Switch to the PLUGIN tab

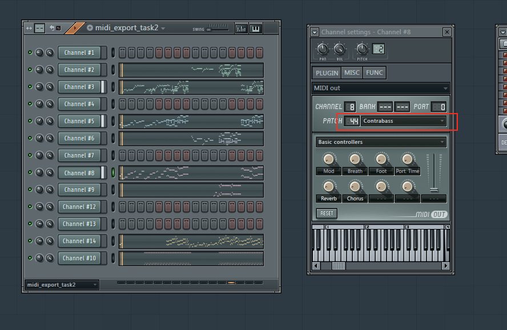(327, 73)
